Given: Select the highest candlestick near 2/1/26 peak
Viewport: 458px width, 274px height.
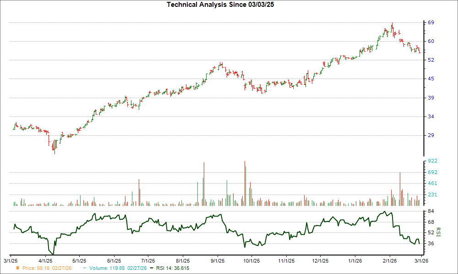Looking at the screenshot, I should 392,25.
